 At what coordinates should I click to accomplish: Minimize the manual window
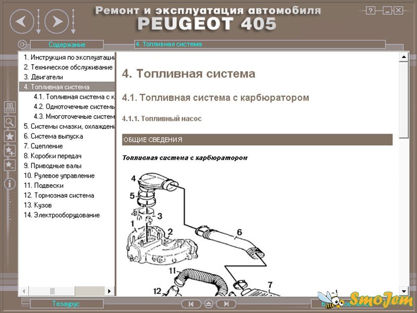coord(387,10)
